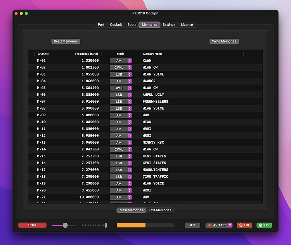Click the Frequency (MHz) column header
The width and height of the screenshot is (291, 245).
click(x=87, y=53)
